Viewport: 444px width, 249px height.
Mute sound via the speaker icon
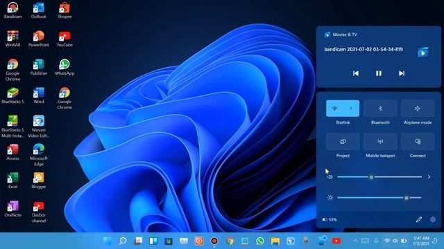point(330,177)
